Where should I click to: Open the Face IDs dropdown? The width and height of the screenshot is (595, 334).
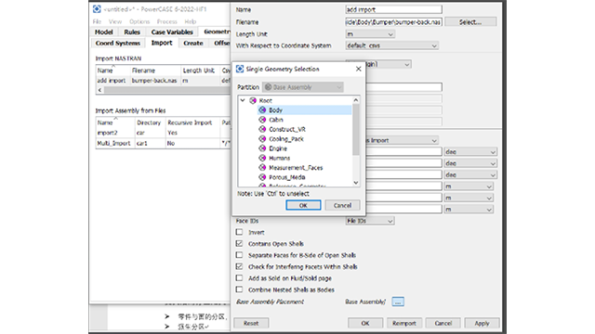pyautogui.click(x=370, y=221)
